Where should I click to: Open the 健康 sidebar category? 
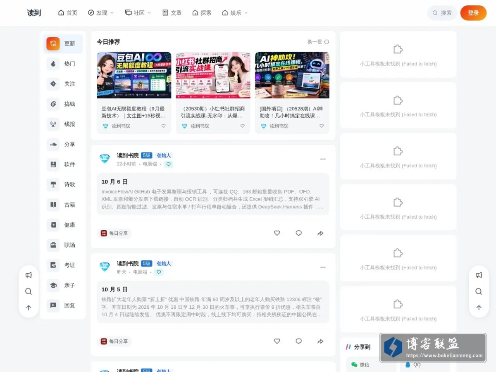coord(63,225)
